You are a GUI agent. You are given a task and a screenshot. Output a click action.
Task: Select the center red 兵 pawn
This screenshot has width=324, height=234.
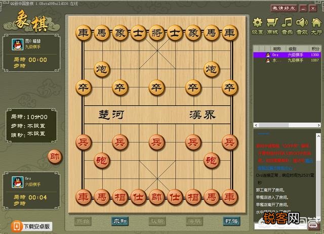156,142
